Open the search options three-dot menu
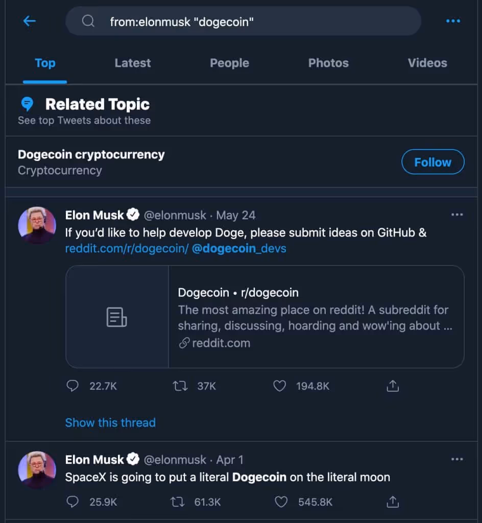The height and width of the screenshot is (523, 482). tap(453, 21)
